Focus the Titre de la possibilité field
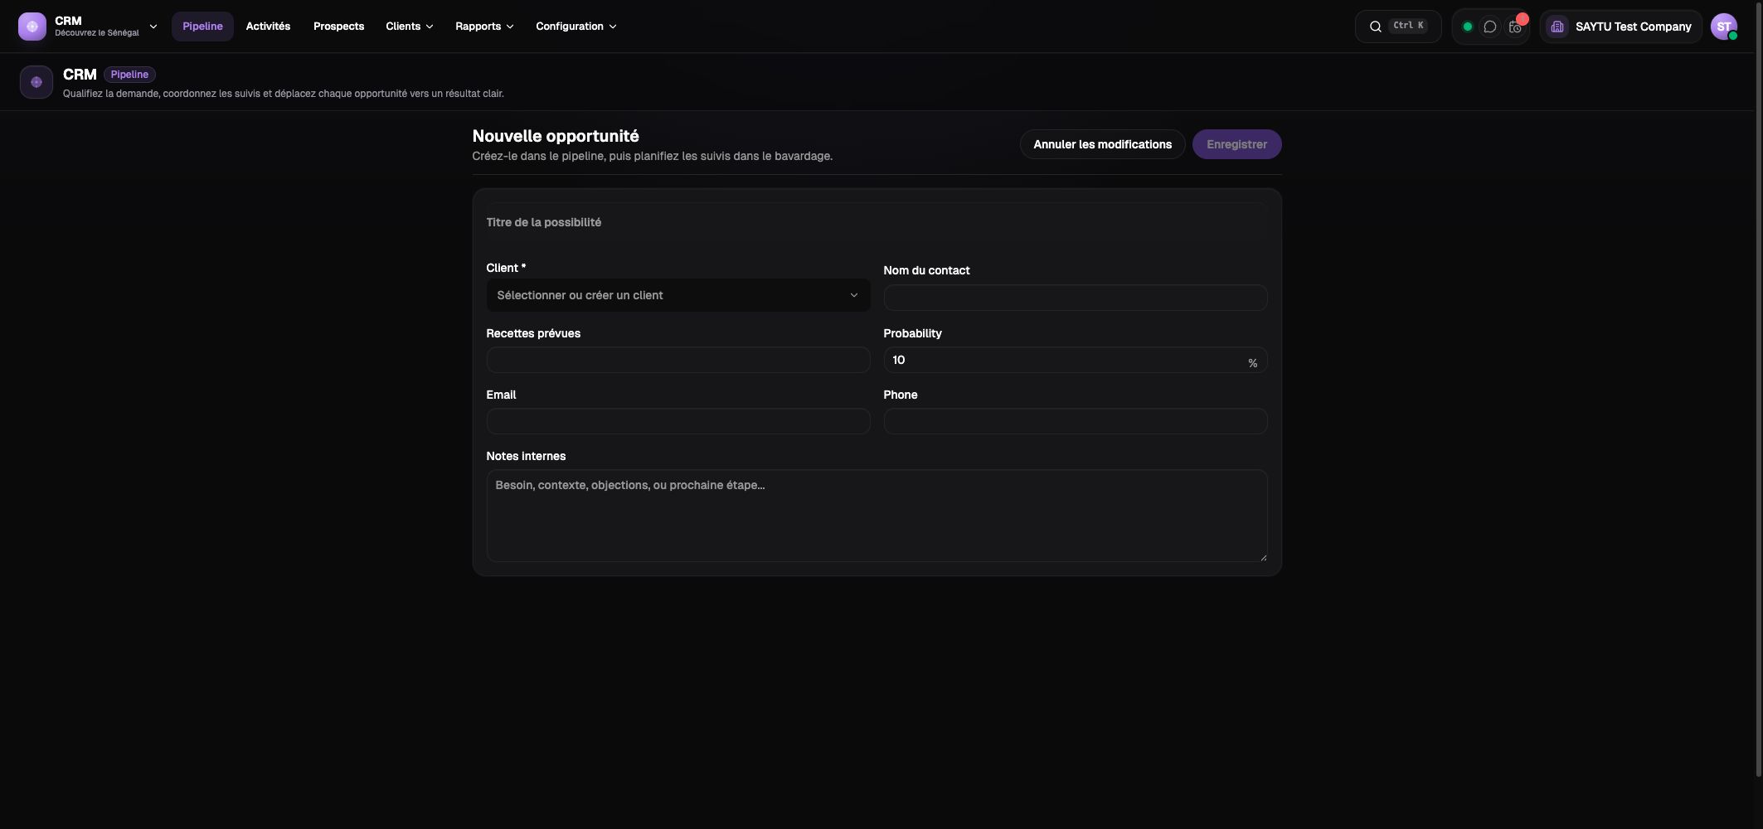Screen dimensions: 1763x829 click(x=877, y=222)
